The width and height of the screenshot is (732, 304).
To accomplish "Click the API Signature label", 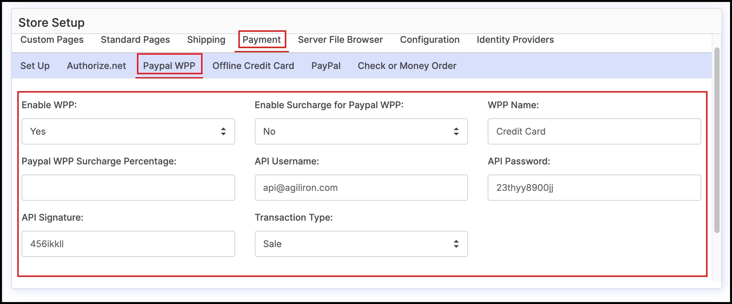I will pos(52,217).
